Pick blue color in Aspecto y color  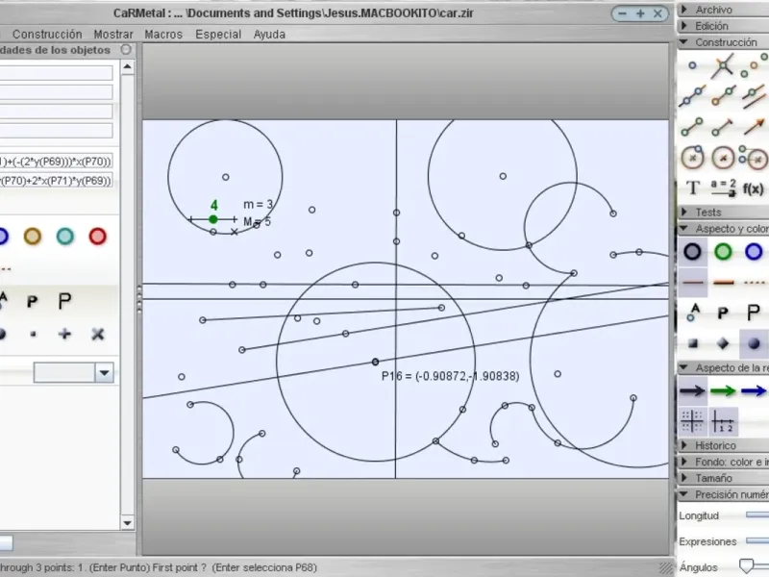tap(754, 252)
